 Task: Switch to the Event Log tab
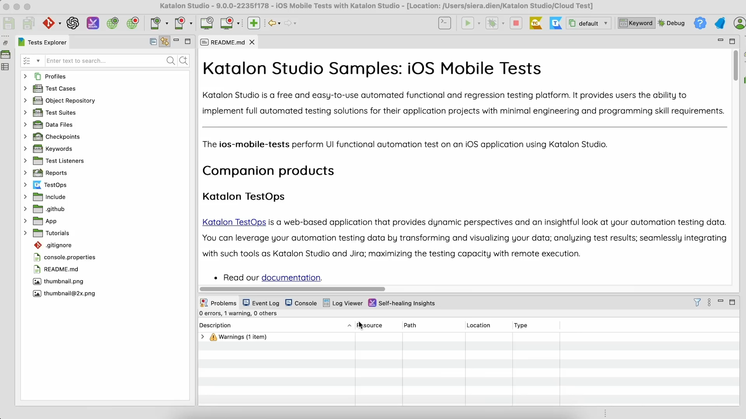click(265, 303)
